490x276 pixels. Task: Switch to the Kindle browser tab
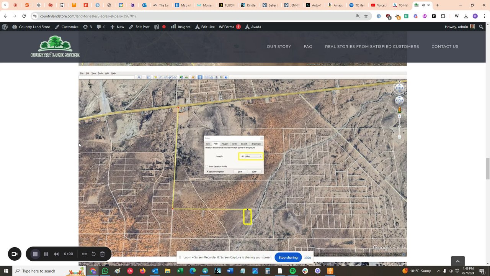248,5
